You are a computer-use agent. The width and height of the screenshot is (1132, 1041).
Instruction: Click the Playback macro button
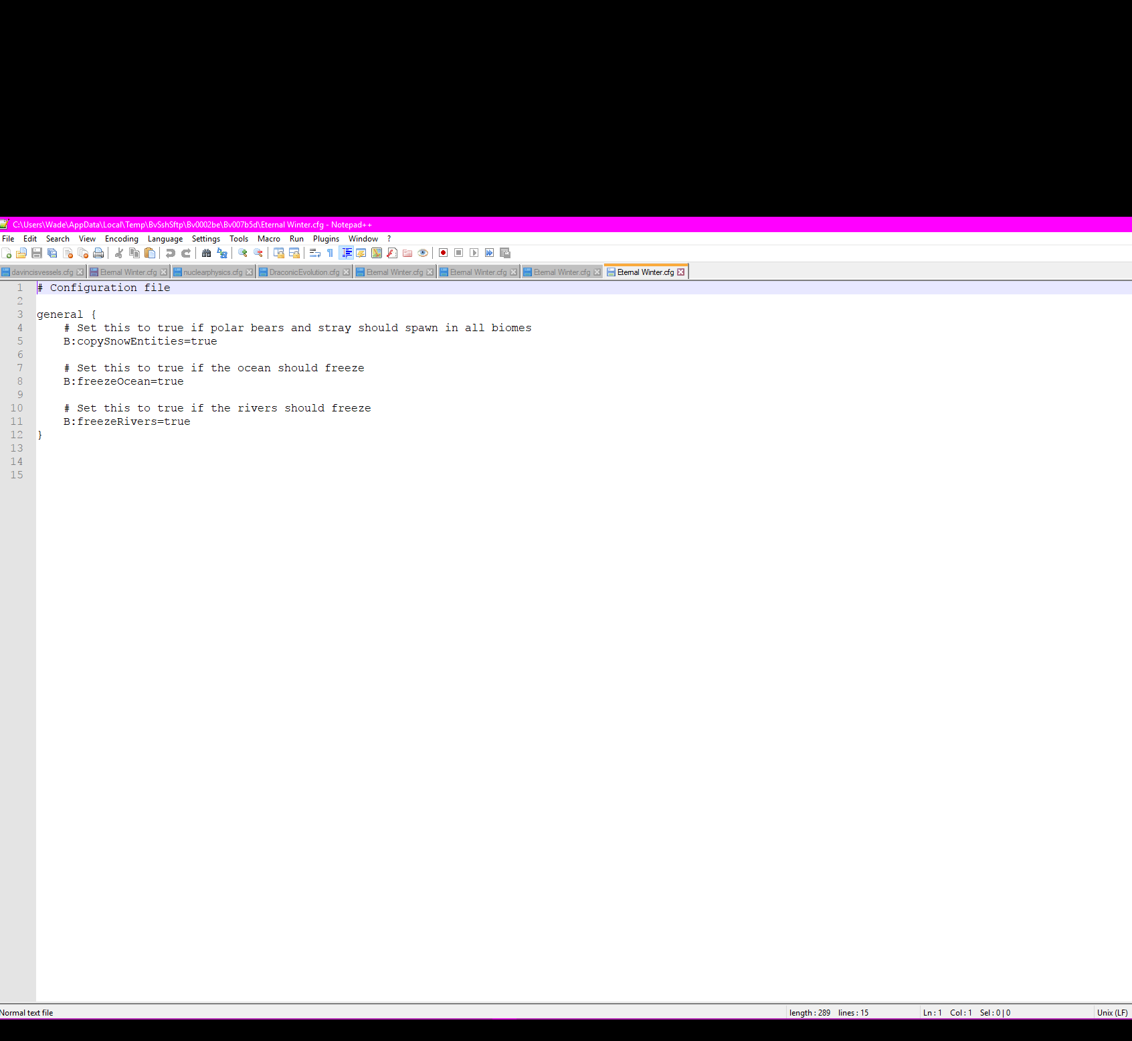(x=474, y=253)
